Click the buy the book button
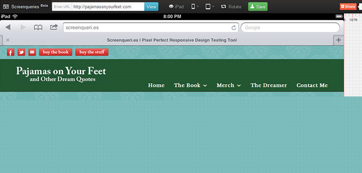362x173 pixels. click(56, 52)
